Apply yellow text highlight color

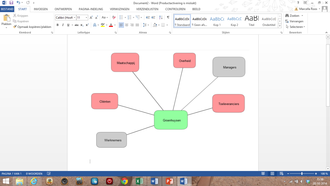103,25
